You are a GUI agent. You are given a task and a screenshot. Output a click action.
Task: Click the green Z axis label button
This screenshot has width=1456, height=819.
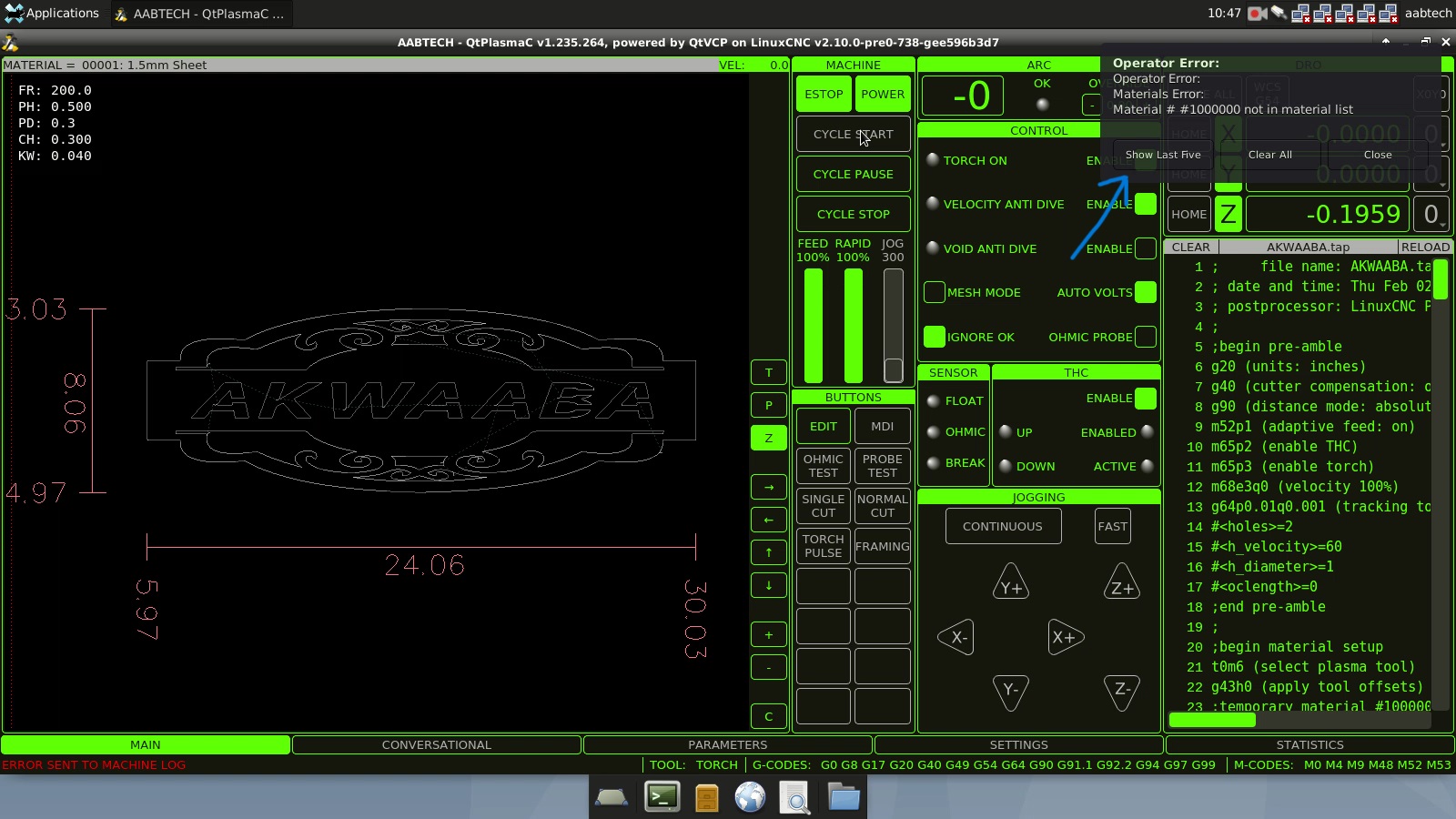(x=1228, y=214)
